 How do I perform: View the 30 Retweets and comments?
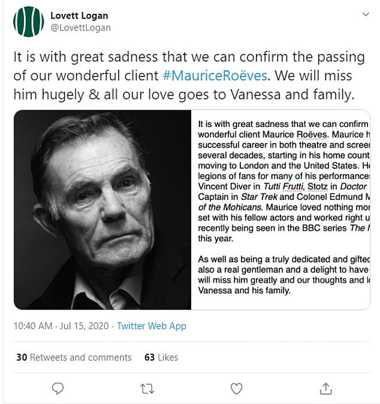pos(74,357)
